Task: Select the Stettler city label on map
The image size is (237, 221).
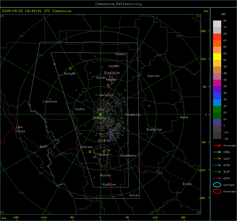Action: pyautogui.click(x=154, y=76)
